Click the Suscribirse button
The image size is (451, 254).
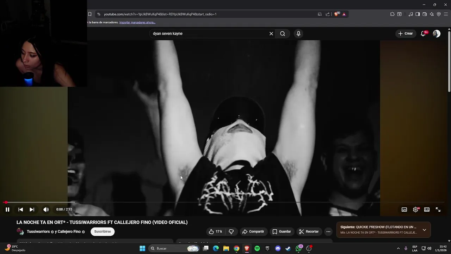(103, 231)
